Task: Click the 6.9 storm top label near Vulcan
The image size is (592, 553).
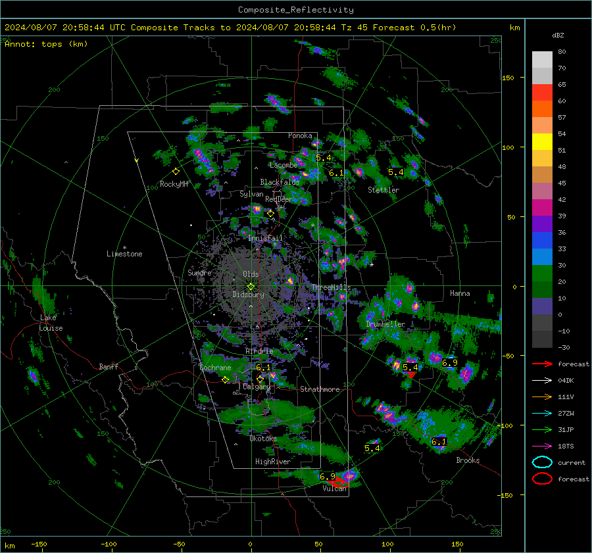Action: [x=327, y=476]
